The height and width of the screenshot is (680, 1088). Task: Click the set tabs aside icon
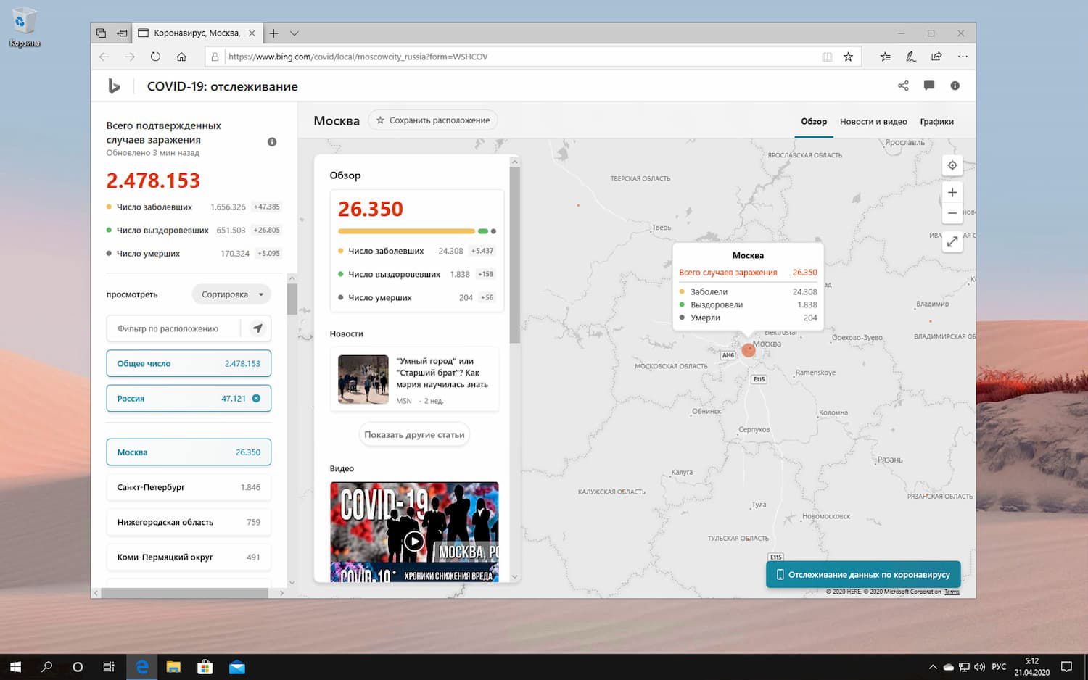tap(122, 33)
